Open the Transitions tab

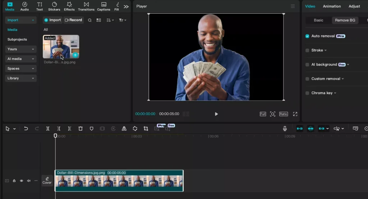86,6
